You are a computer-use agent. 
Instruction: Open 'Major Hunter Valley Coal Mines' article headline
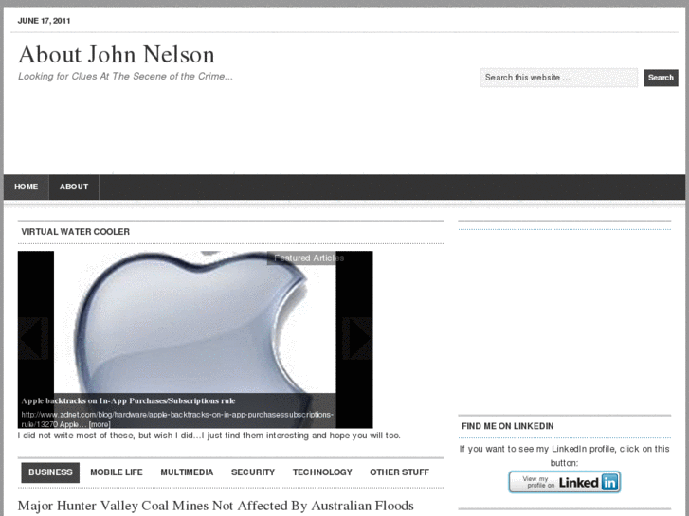216,506
